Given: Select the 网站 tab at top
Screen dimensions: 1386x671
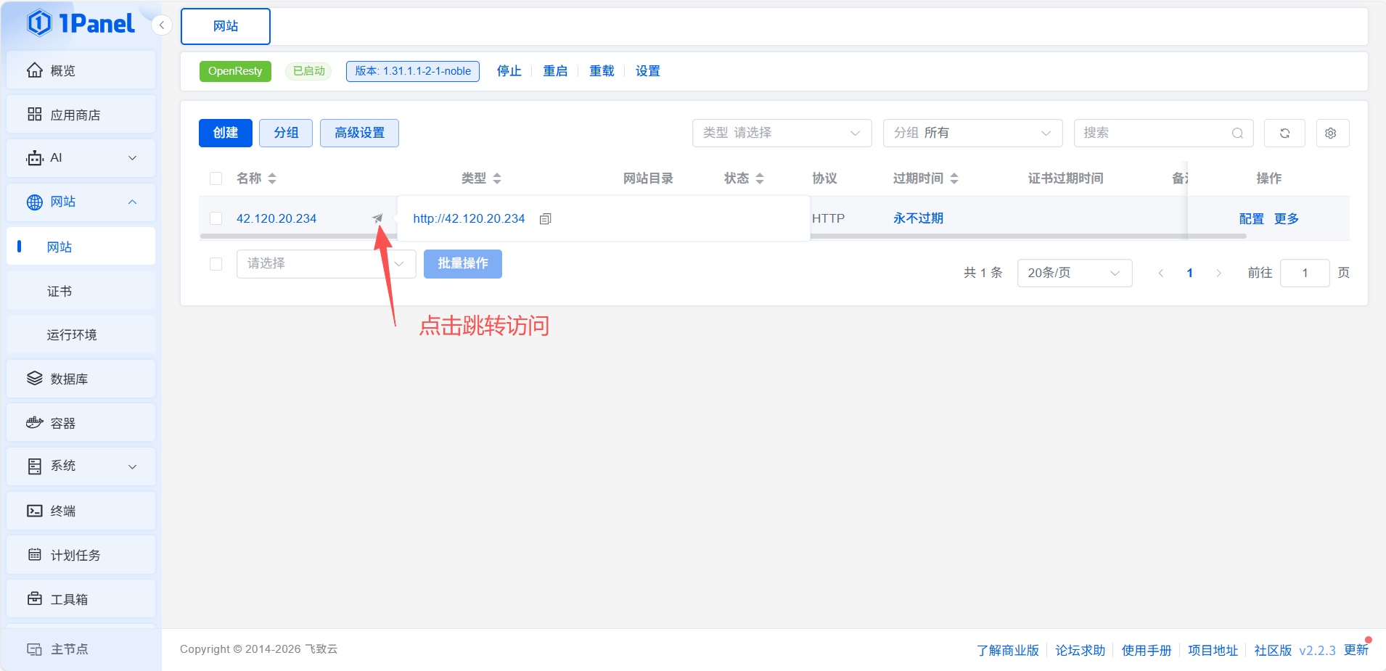Looking at the screenshot, I should [226, 26].
